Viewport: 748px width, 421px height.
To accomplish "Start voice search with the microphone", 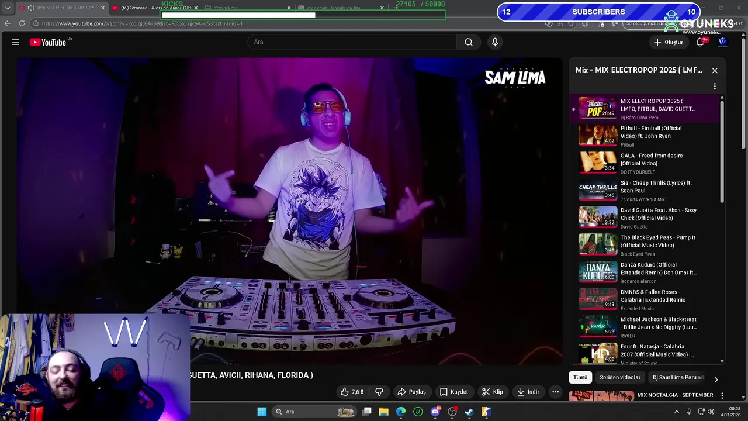I will pyautogui.click(x=495, y=42).
